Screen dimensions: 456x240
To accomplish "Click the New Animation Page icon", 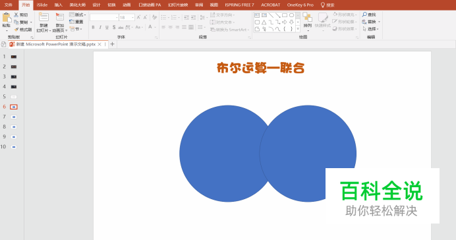I will pyautogui.click(x=60, y=17).
